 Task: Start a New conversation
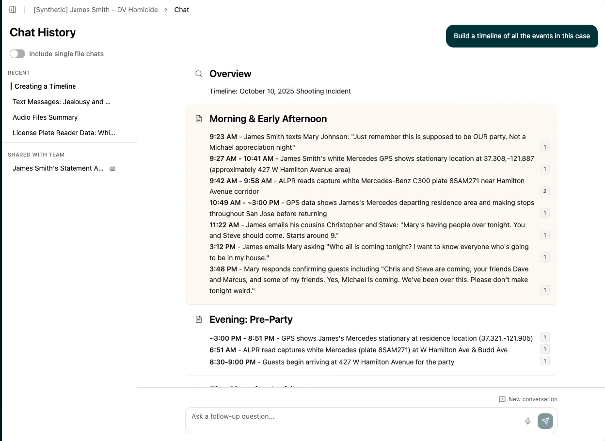(x=528, y=399)
